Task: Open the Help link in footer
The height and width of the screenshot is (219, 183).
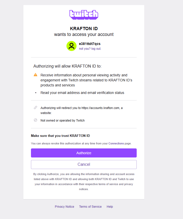Action: (x=110, y=207)
